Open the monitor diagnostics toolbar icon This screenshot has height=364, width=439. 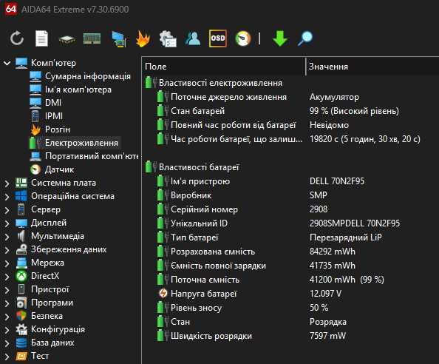(x=119, y=38)
